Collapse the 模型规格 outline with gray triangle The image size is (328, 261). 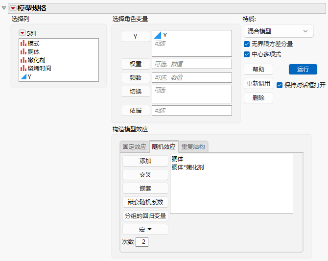click(x=4, y=8)
